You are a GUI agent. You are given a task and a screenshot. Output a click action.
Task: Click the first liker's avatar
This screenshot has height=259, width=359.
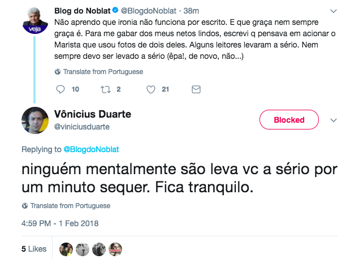pyautogui.click(x=67, y=248)
